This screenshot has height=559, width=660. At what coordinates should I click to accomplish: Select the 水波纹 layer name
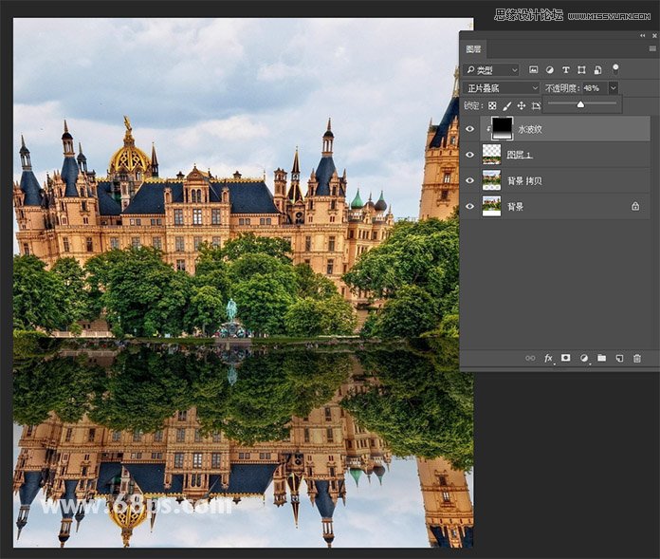point(530,129)
